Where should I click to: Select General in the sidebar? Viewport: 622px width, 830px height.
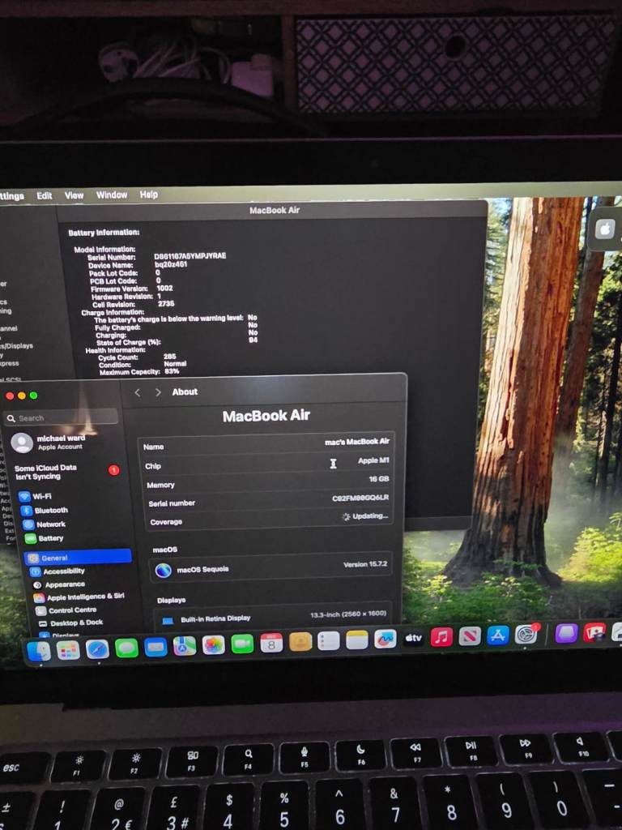pyautogui.click(x=78, y=557)
